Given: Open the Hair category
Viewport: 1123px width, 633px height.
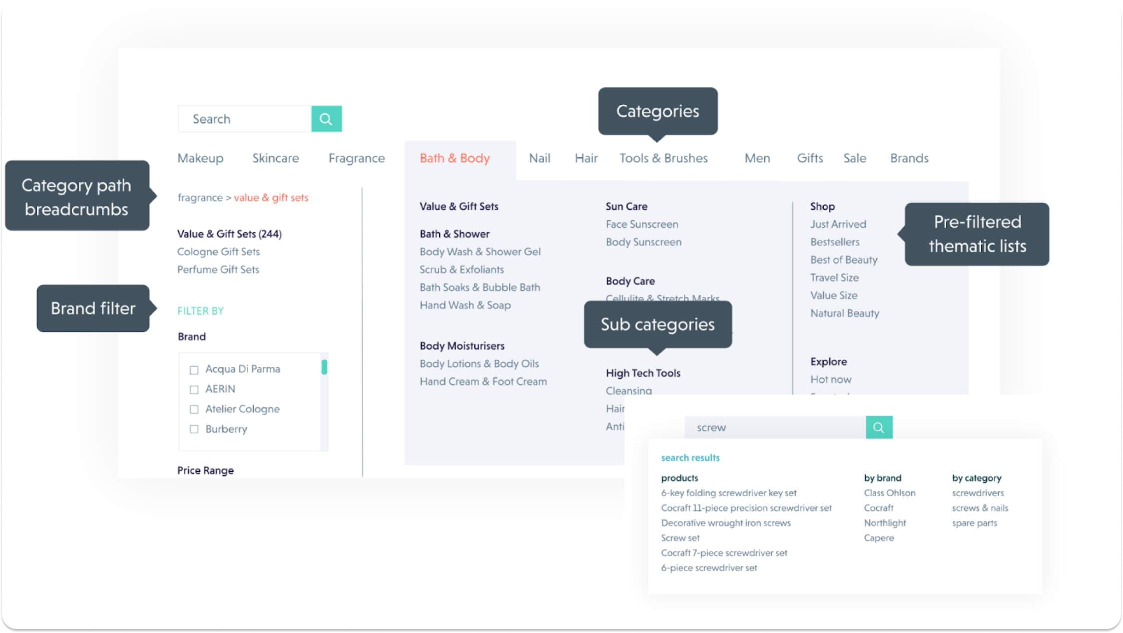Looking at the screenshot, I should (x=586, y=158).
